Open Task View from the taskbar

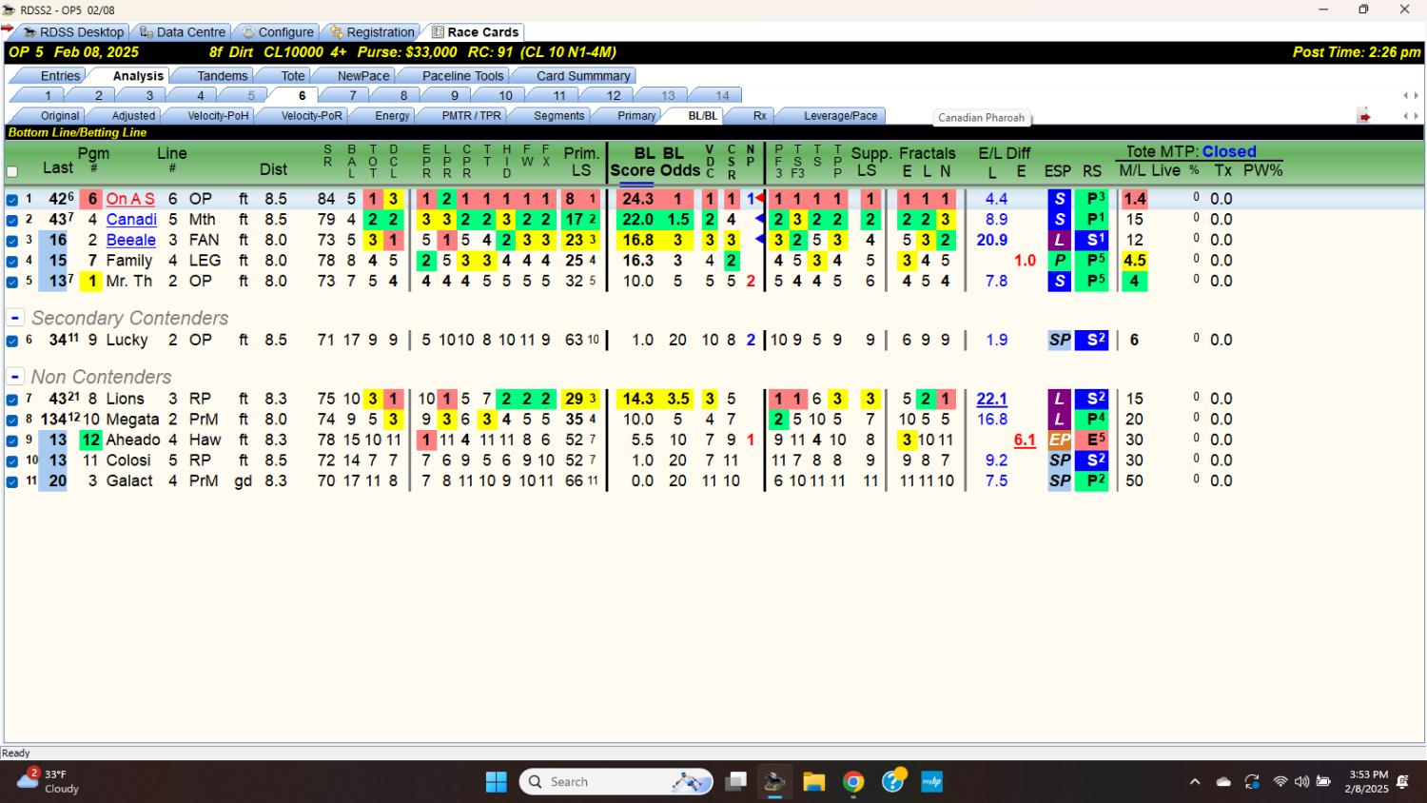(x=735, y=782)
